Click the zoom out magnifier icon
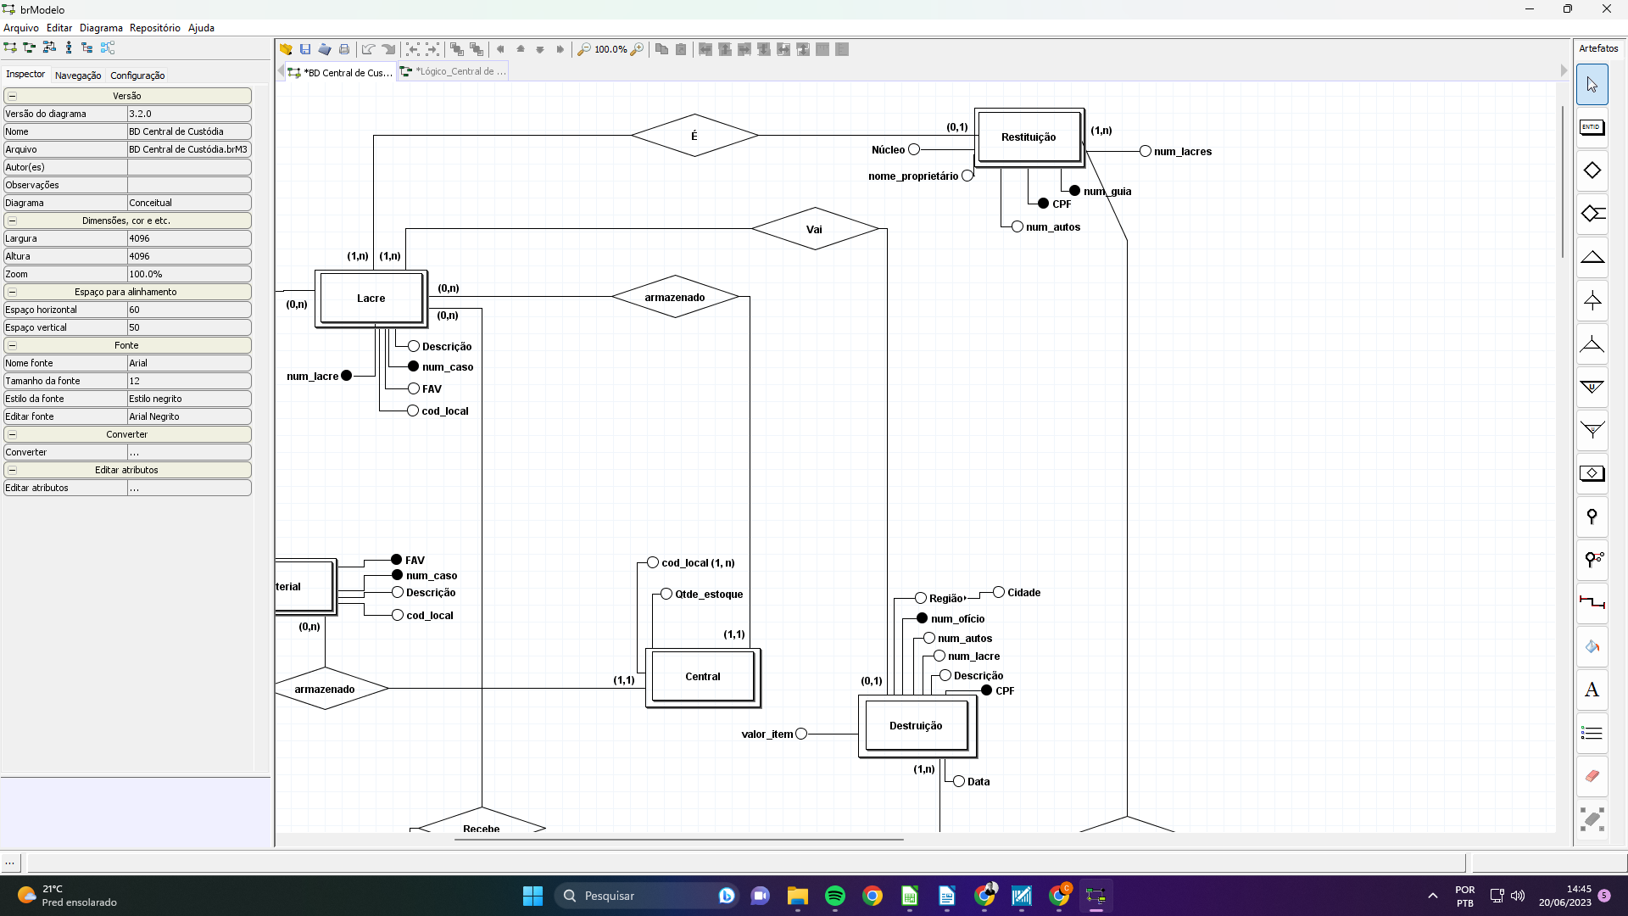The height and width of the screenshot is (916, 1628). 583,49
